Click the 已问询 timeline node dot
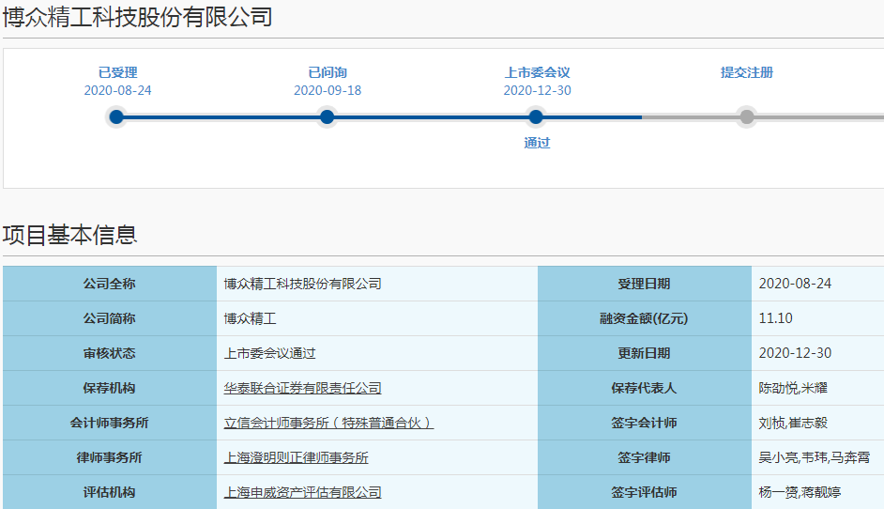Viewport: 884px width, 509px height. (327, 117)
